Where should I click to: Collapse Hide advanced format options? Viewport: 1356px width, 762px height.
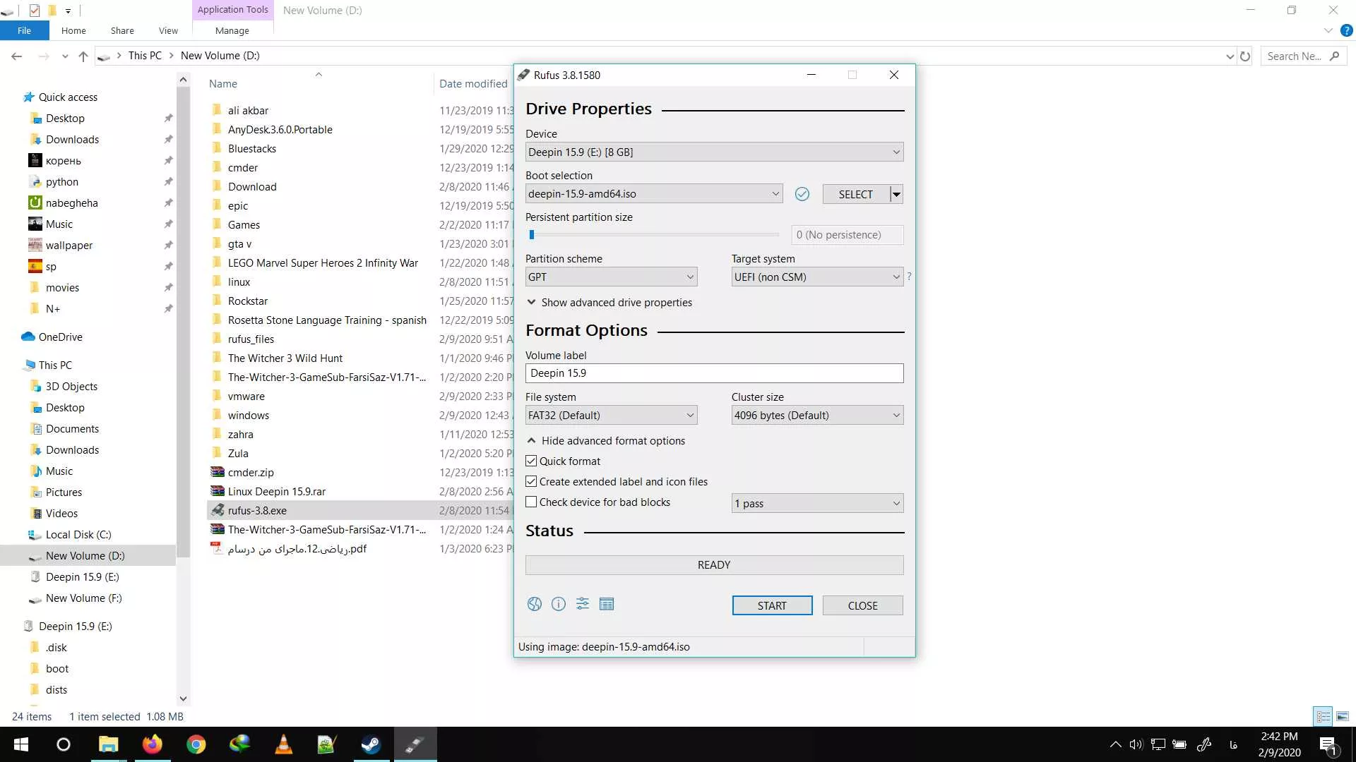click(x=606, y=440)
